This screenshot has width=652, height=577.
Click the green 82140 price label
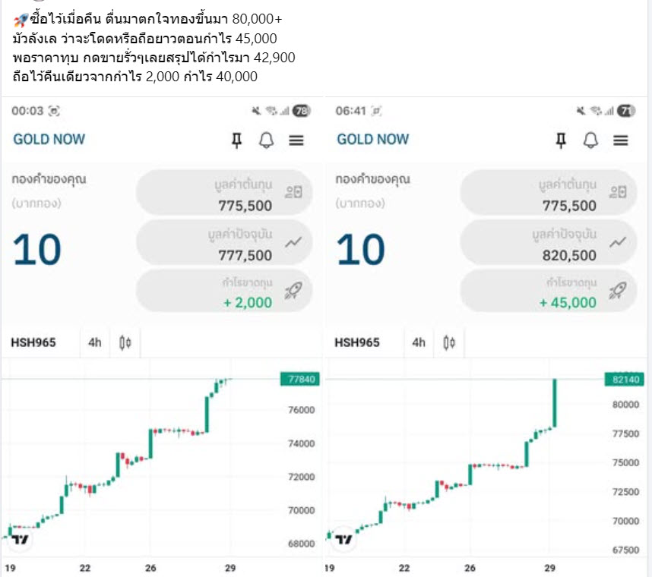click(x=623, y=378)
